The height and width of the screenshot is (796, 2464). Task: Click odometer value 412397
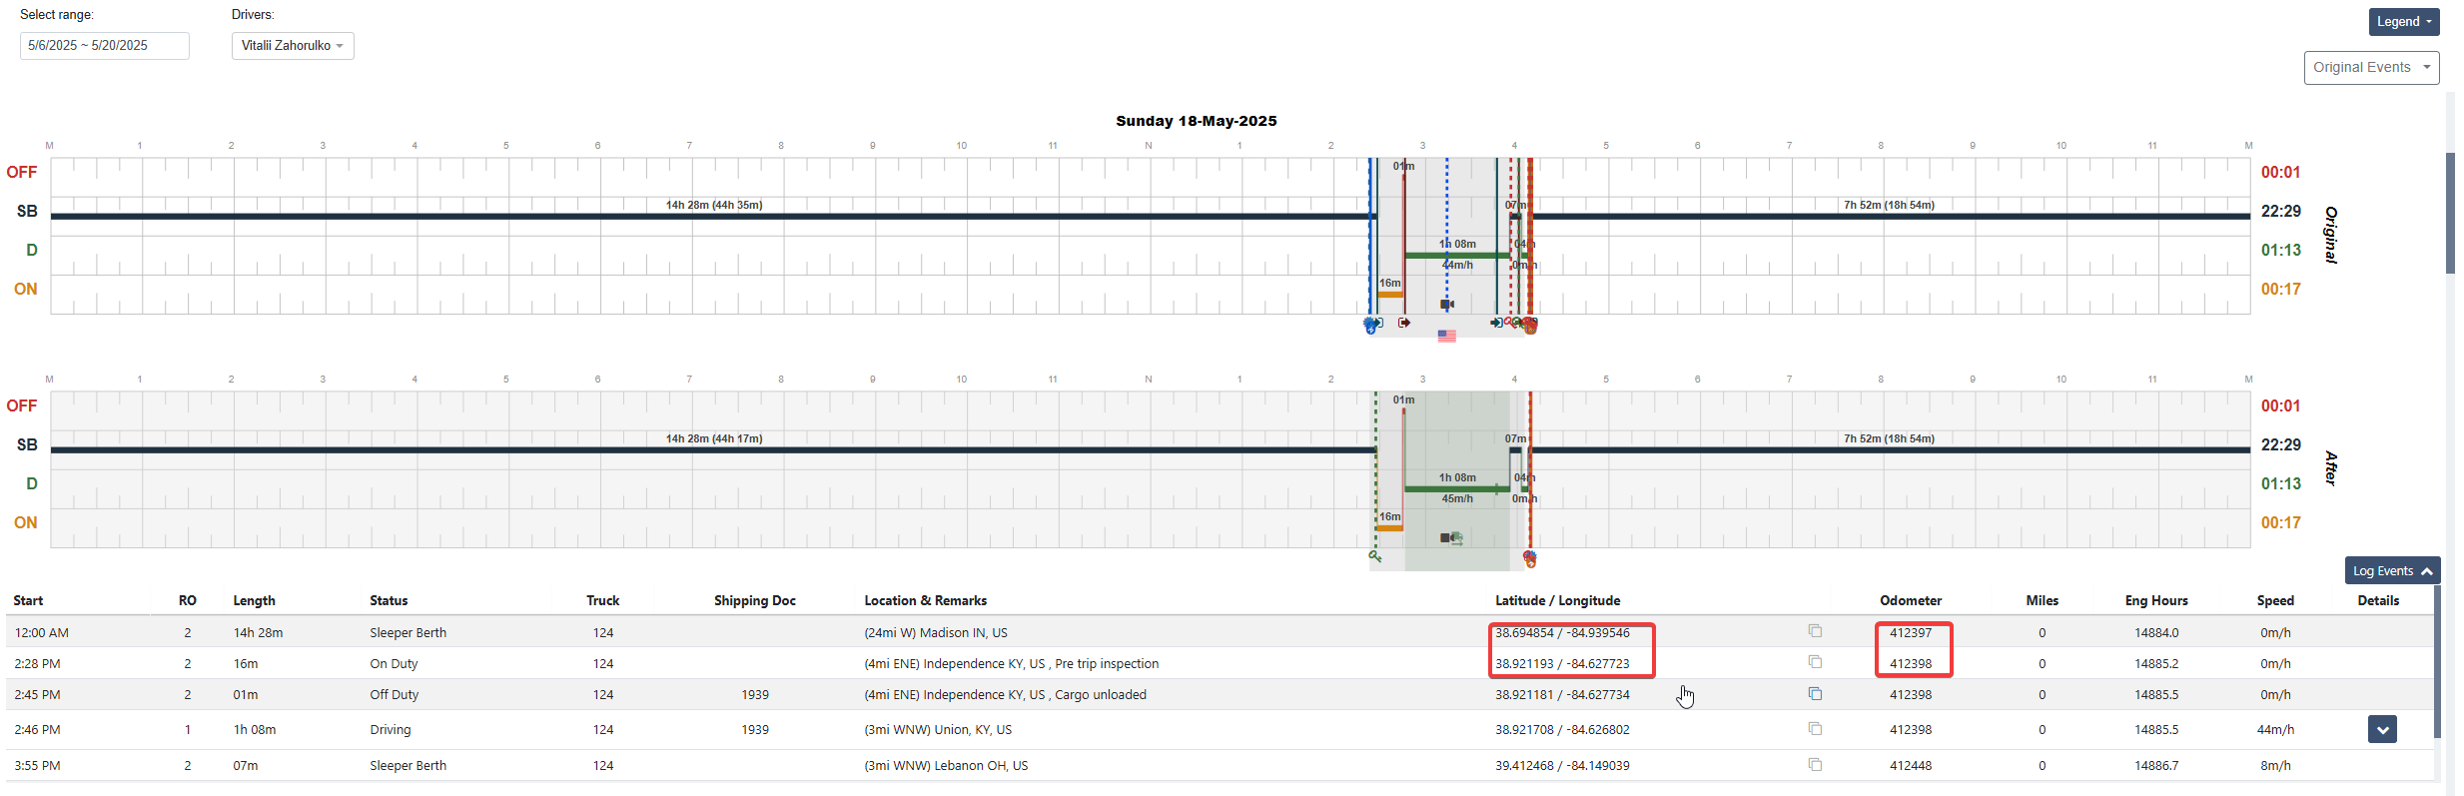click(x=1911, y=632)
